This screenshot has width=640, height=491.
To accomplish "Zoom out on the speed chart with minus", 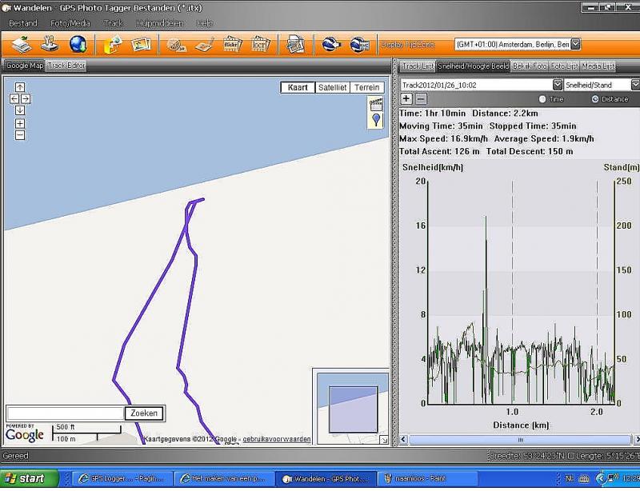I will (421, 99).
